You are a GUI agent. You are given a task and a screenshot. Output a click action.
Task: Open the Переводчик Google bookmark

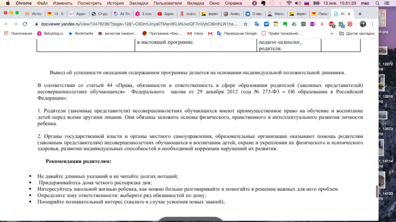coord(237,33)
